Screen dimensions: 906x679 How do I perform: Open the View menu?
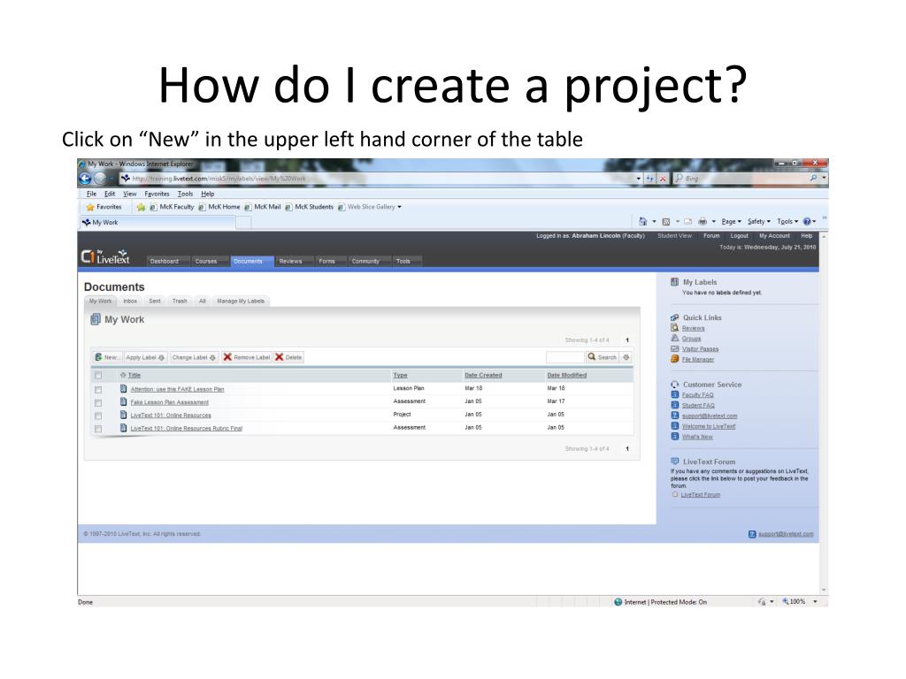point(129,194)
